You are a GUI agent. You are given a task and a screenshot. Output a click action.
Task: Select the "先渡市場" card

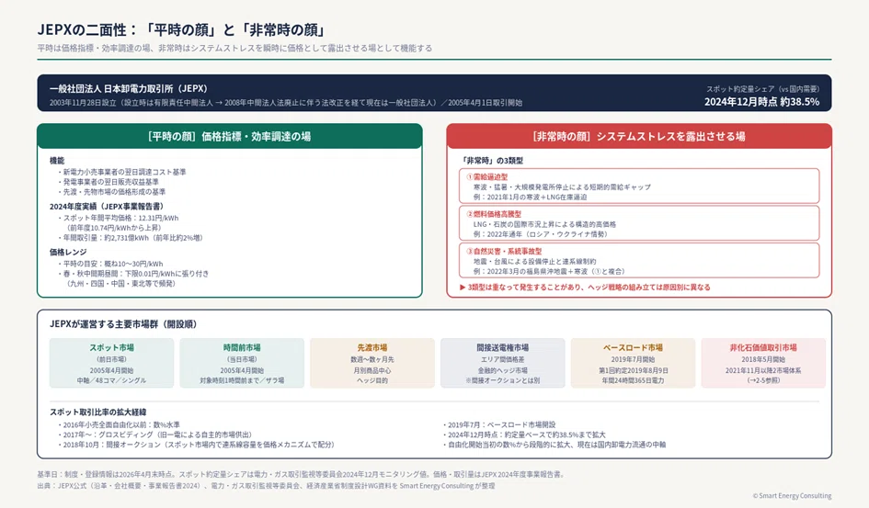(372, 363)
